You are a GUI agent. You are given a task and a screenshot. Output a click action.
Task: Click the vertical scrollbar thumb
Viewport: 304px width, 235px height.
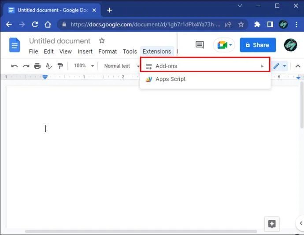click(x=302, y=105)
